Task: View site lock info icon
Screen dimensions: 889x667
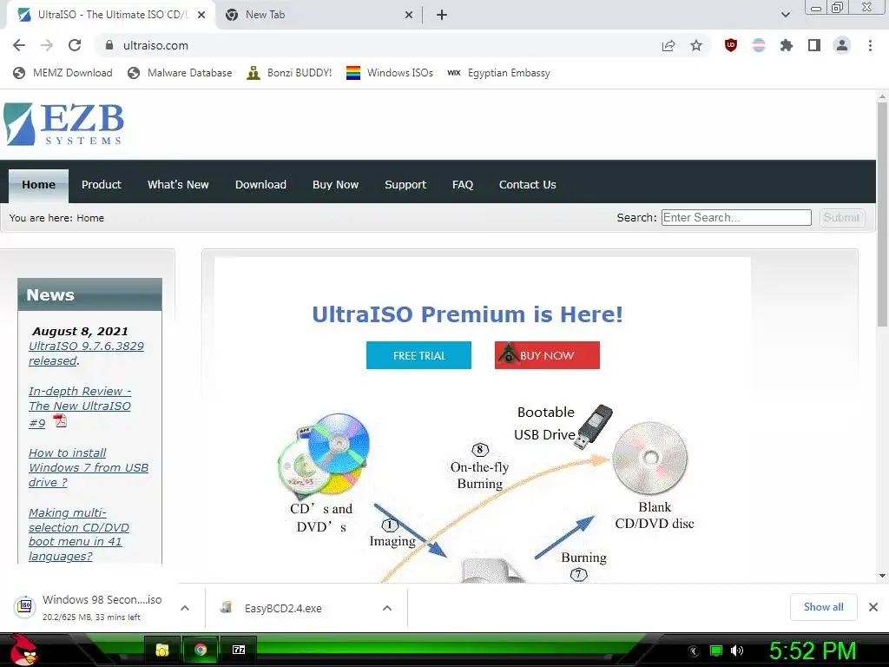Action: tap(109, 45)
